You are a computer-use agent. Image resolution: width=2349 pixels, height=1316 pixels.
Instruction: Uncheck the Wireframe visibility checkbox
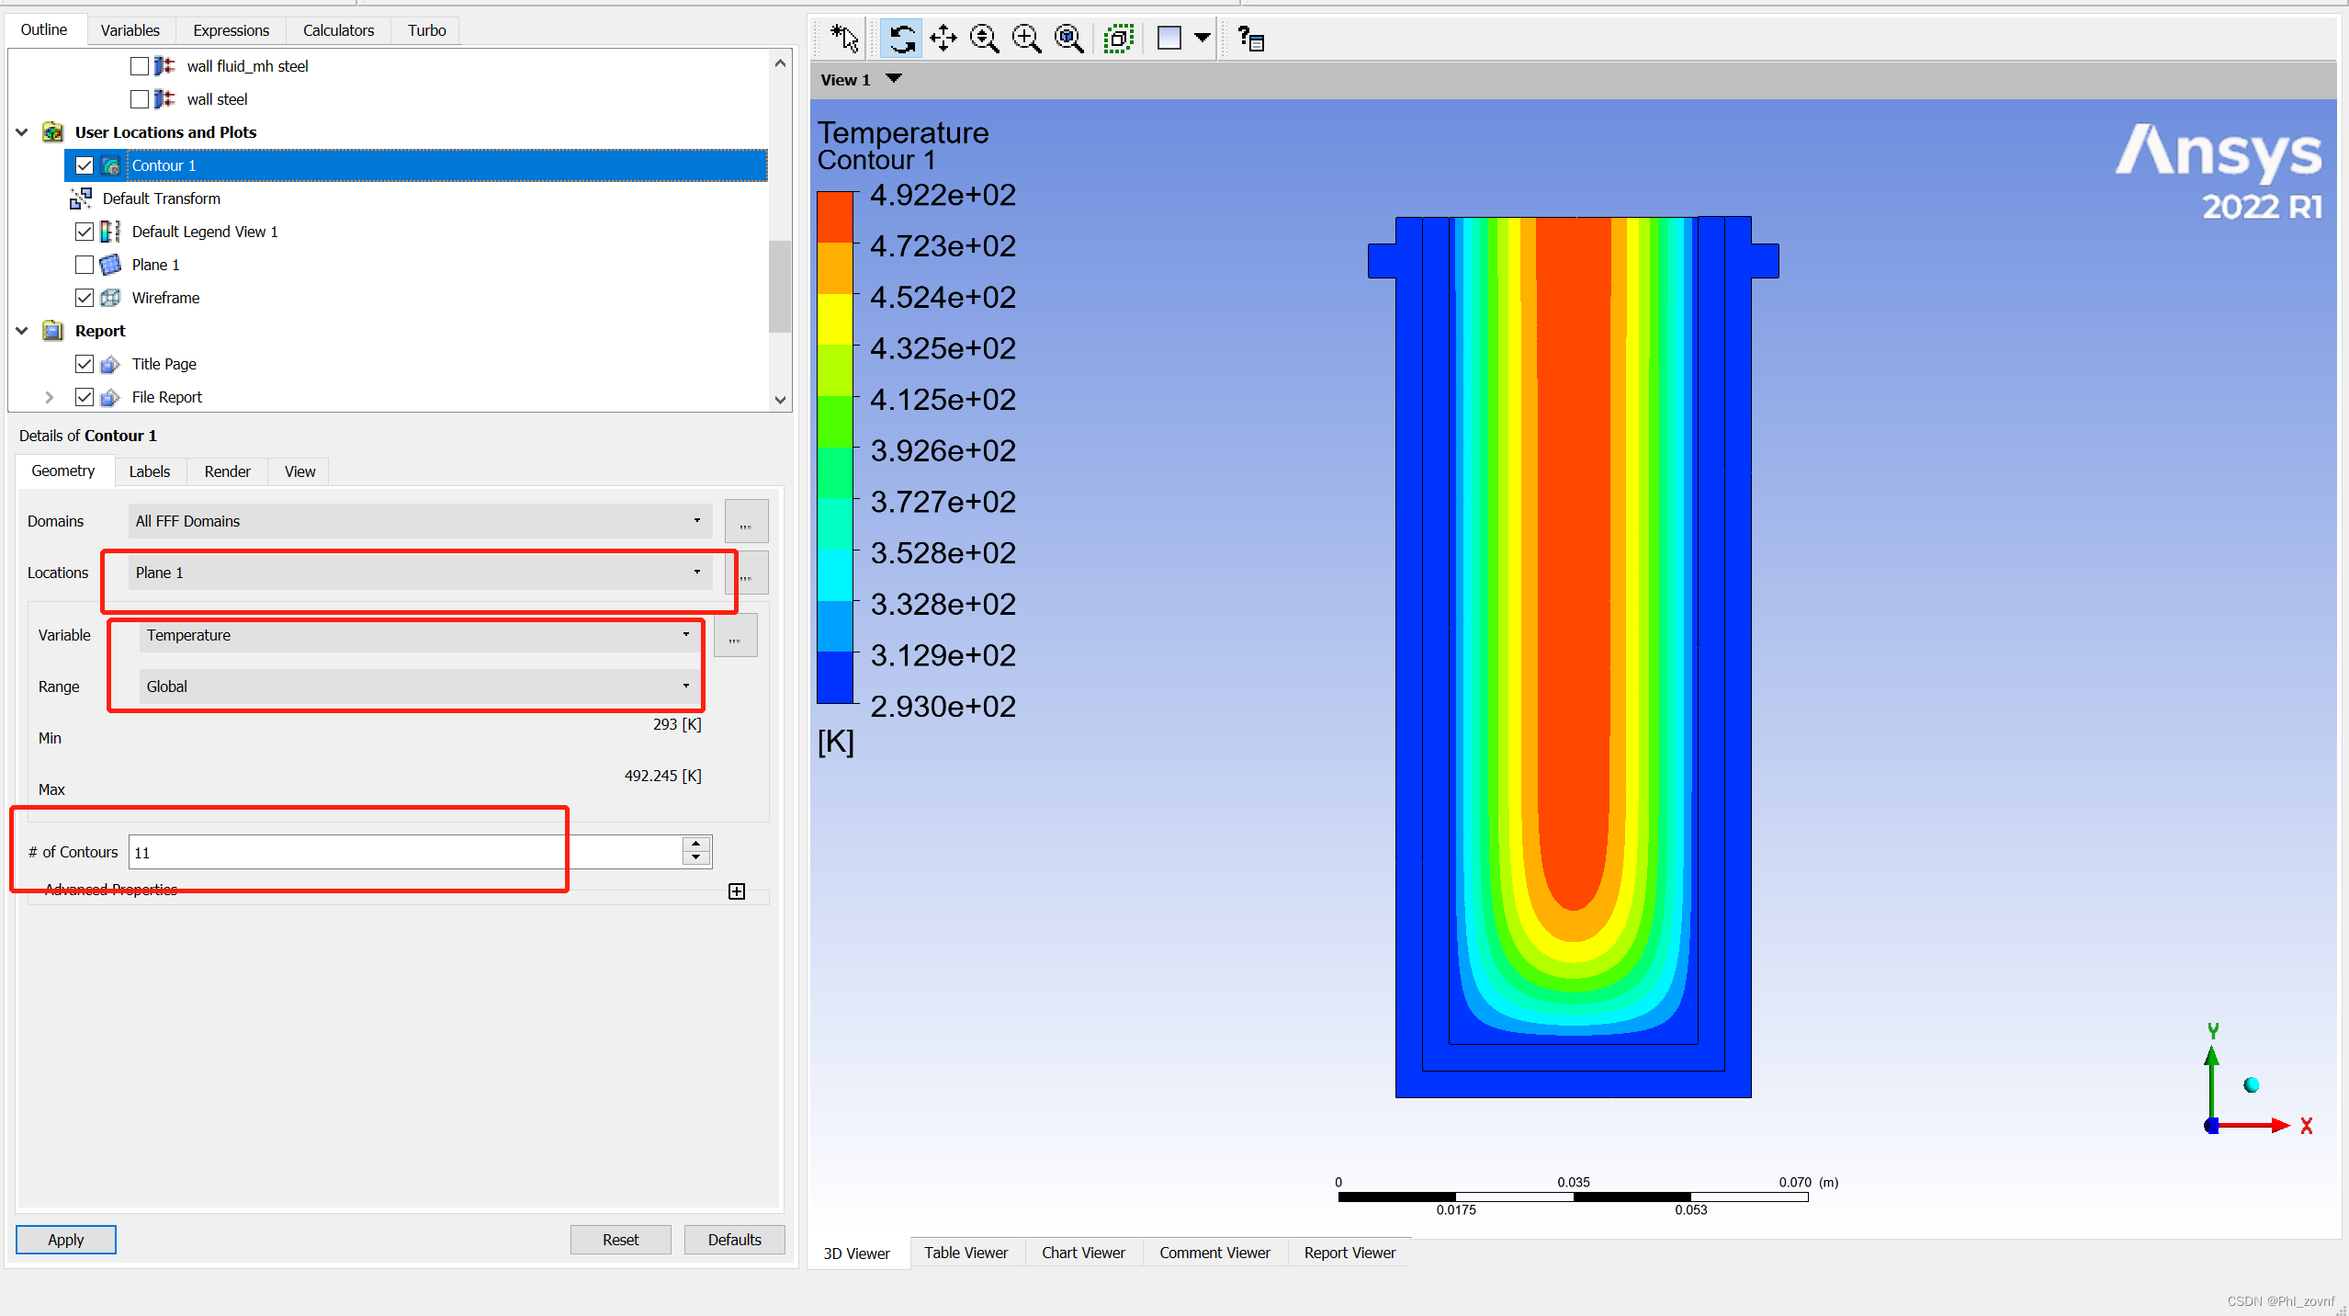point(85,298)
